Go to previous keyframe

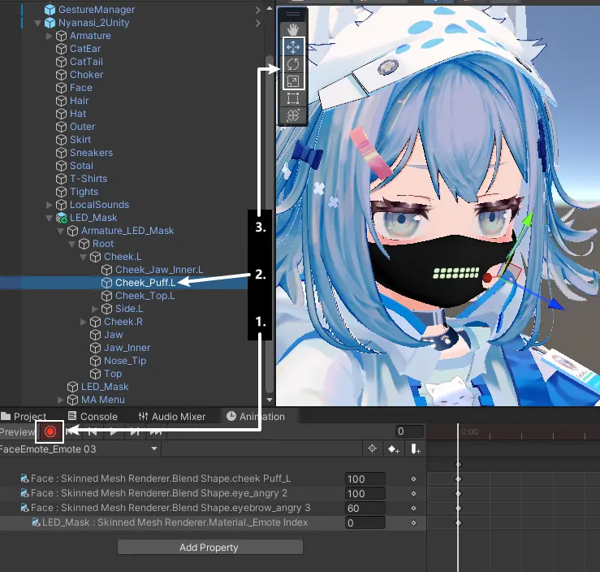tap(93, 432)
